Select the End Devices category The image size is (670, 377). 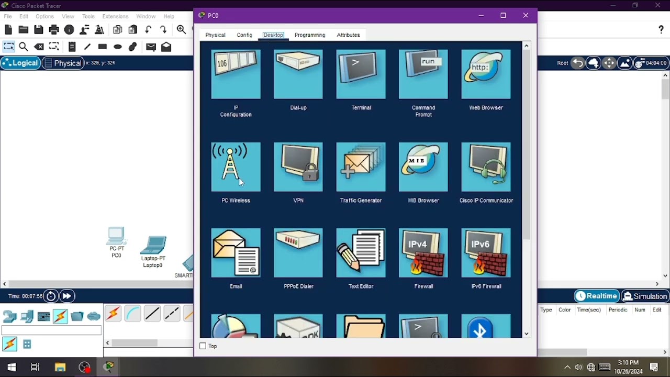click(x=27, y=316)
